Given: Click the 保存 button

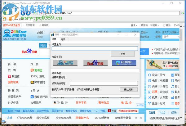Looking at the screenshot, I should [x=123, y=54].
